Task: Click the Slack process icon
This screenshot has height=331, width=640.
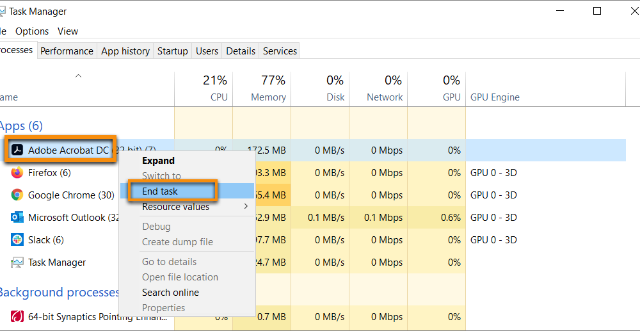Action: (x=17, y=240)
